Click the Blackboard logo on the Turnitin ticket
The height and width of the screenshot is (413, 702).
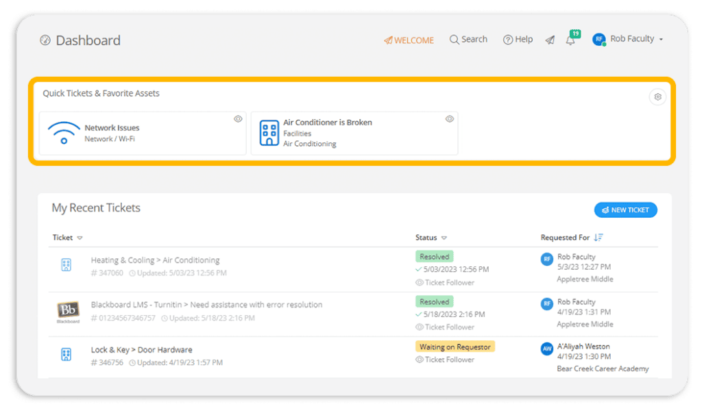[67, 311]
